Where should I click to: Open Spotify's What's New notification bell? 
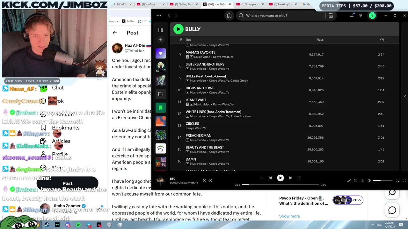[x=352, y=16]
